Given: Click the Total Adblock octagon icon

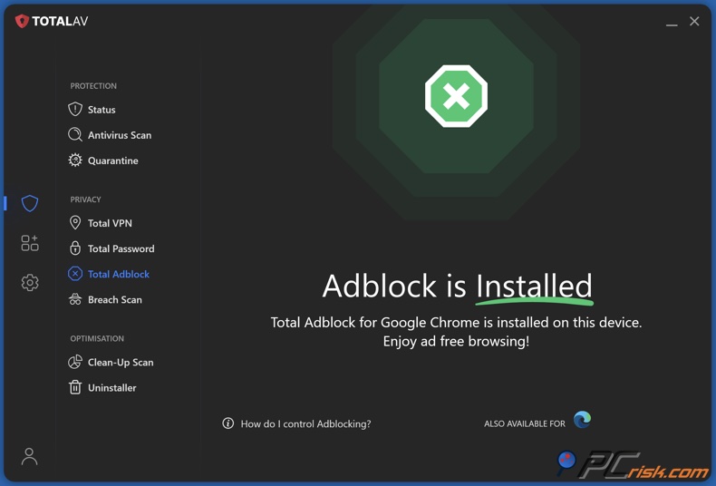Looking at the screenshot, I should pos(75,274).
